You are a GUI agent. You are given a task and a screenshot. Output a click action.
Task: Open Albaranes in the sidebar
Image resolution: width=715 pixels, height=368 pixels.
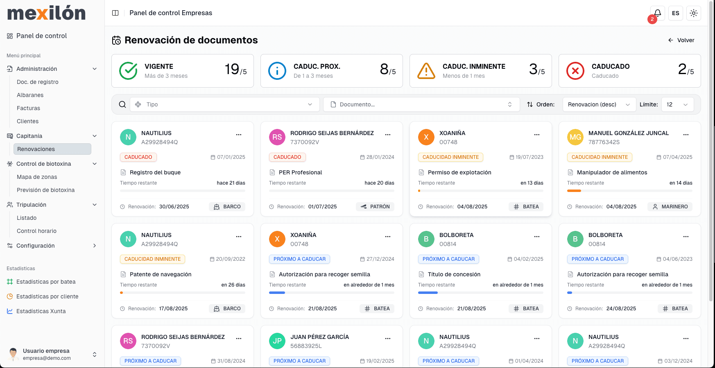(30, 95)
